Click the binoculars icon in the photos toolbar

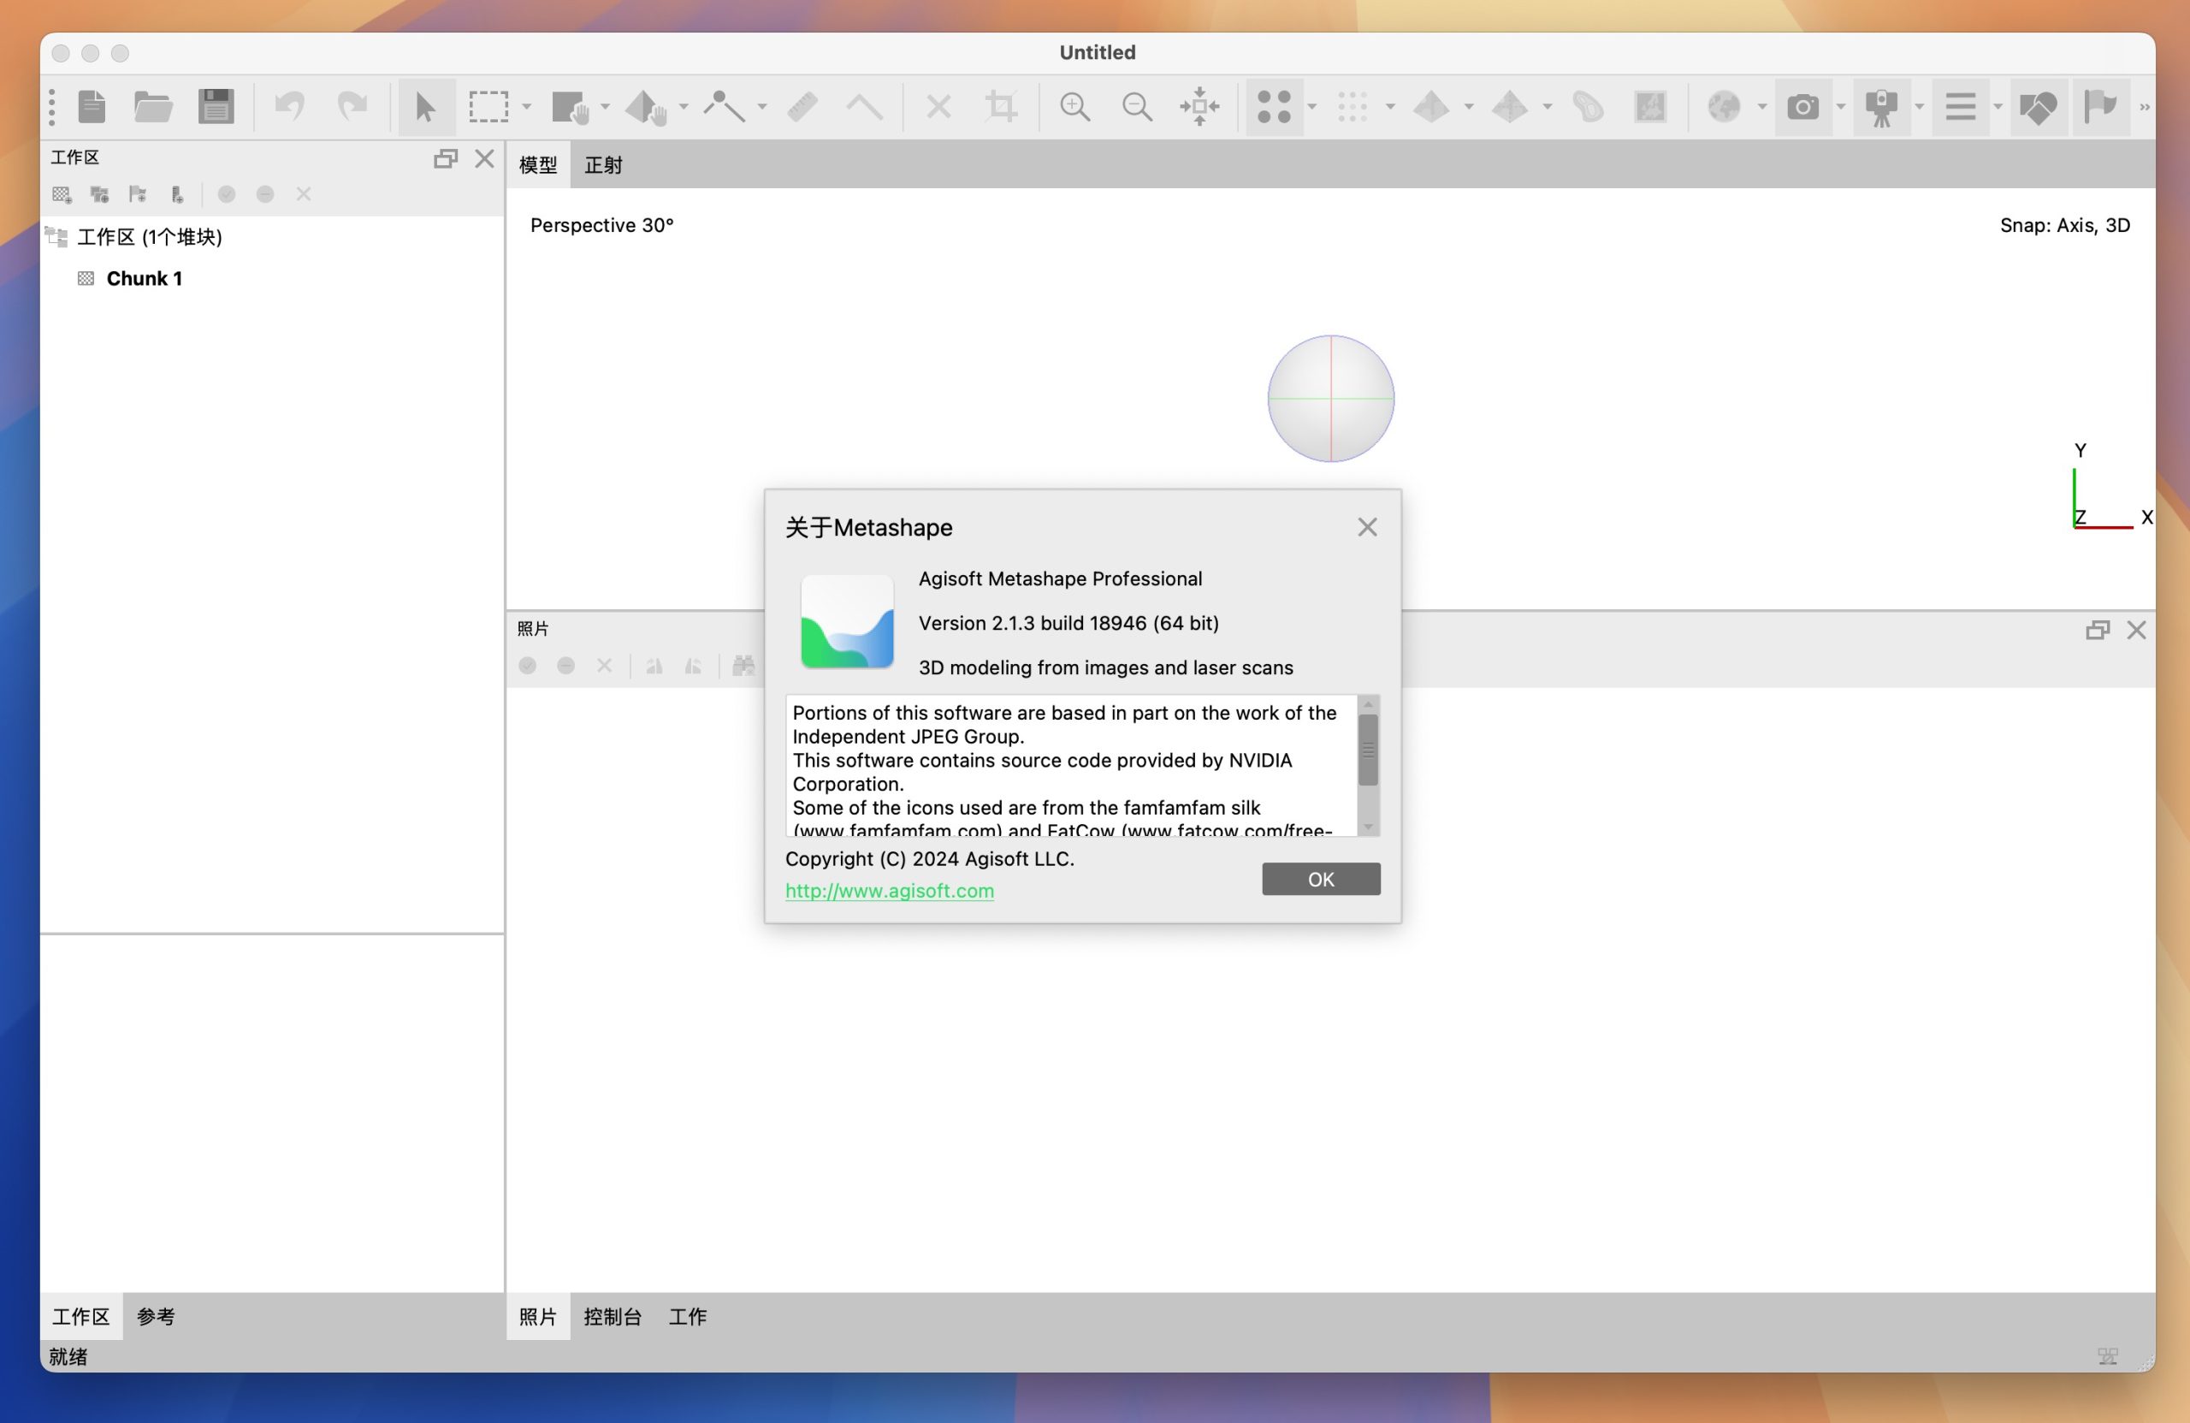[743, 666]
